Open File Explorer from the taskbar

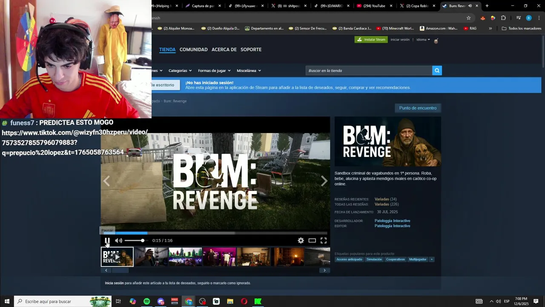pos(230,301)
